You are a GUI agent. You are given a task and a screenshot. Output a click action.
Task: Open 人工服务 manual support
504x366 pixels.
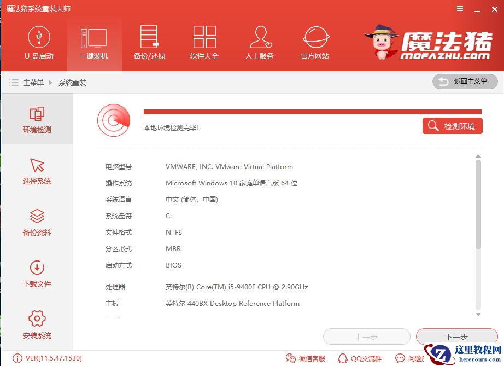(x=259, y=44)
